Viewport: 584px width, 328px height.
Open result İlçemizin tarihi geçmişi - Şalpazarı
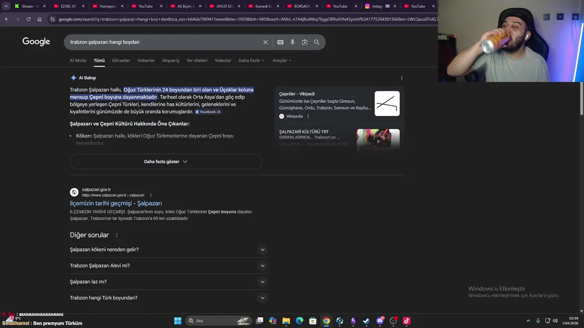coord(116,203)
